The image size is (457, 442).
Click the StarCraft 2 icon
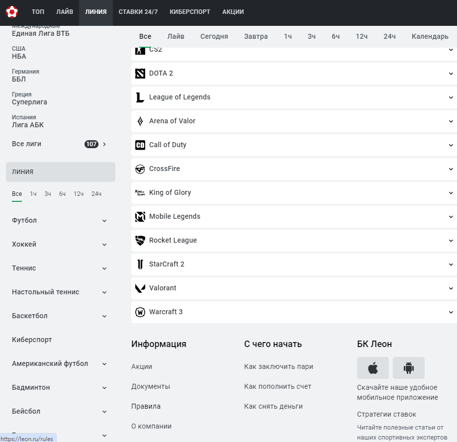(x=140, y=265)
